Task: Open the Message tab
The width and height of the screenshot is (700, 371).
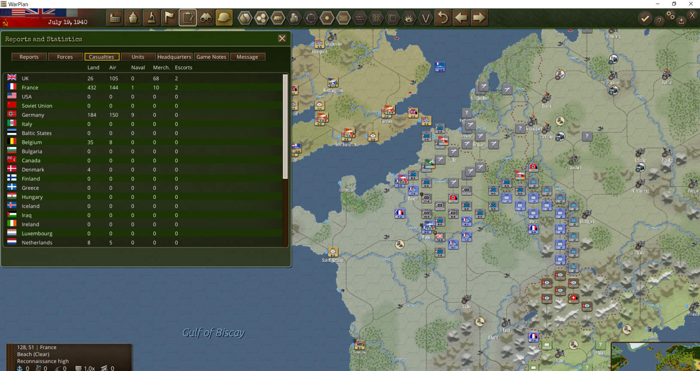Action: click(247, 57)
